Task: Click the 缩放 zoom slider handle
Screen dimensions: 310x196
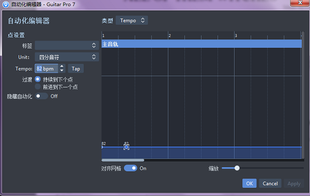Action: click(237, 168)
